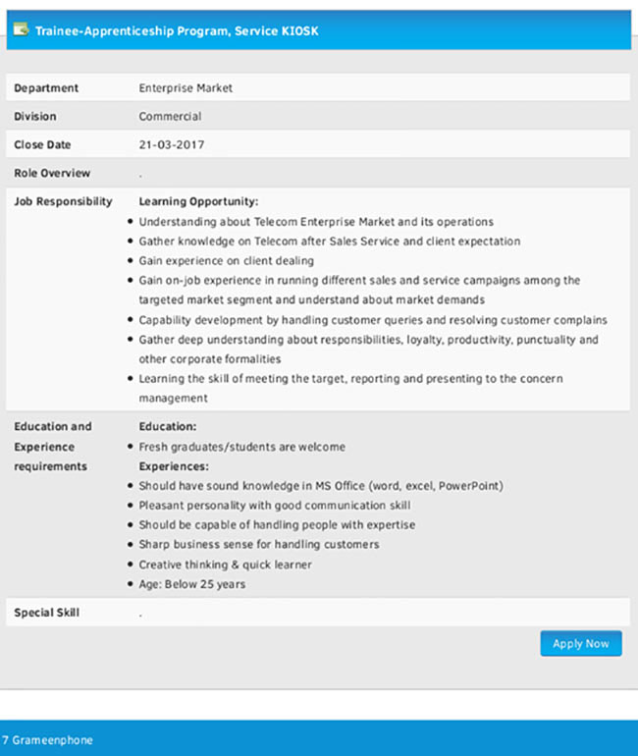Click the Learning Opportunity heading
Screen dimensions: 638x756
click(x=198, y=201)
